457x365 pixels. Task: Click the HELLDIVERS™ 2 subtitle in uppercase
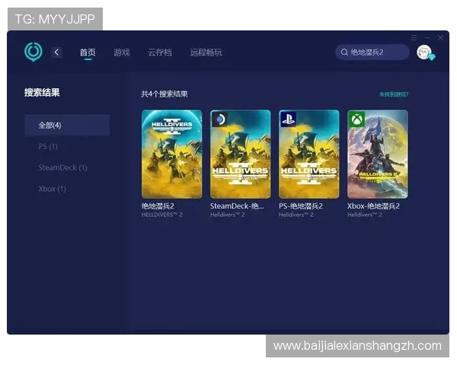pos(162,214)
